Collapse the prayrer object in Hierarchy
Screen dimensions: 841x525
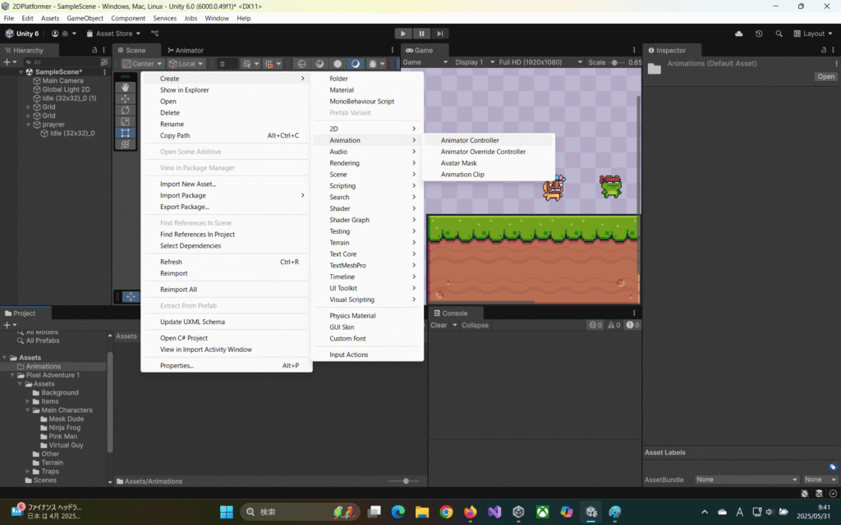point(29,125)
